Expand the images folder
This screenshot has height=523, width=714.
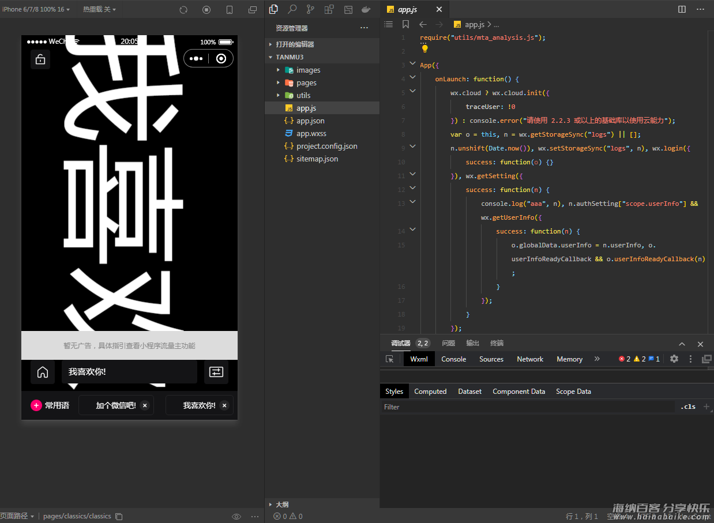click(x=278, y=70)
